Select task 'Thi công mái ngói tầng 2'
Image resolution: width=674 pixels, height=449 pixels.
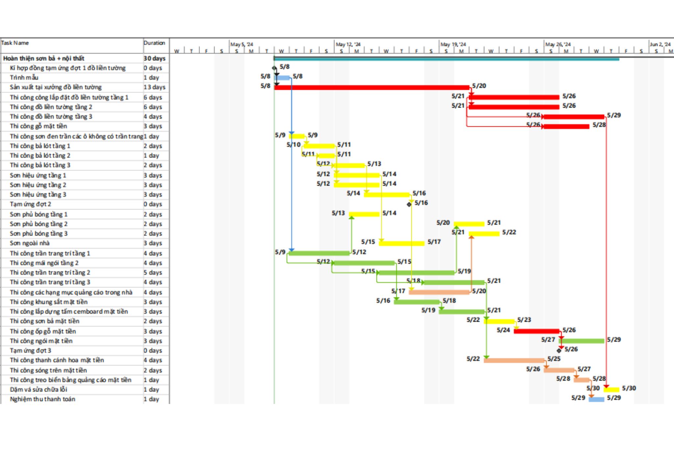44,263
